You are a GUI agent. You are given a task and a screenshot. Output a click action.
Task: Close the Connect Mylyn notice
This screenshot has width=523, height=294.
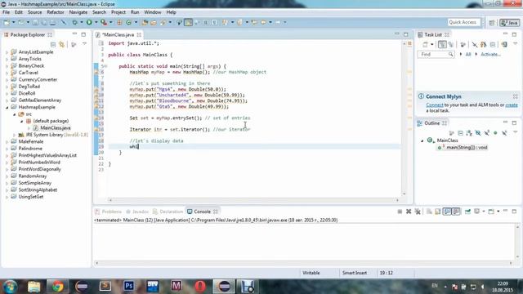(516, 96)
